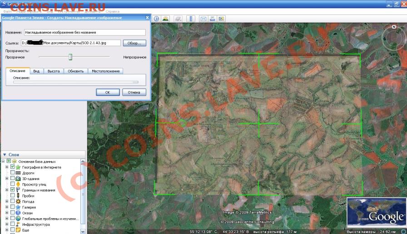Click 'Высота камеры 24.62 км' status text
407x234 pixels.
click(371, 232)
